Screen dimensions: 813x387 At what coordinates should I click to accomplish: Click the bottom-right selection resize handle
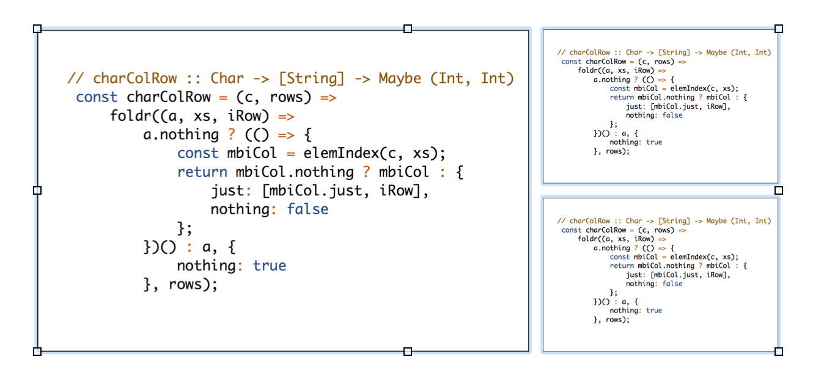click(x=778, y=352)
